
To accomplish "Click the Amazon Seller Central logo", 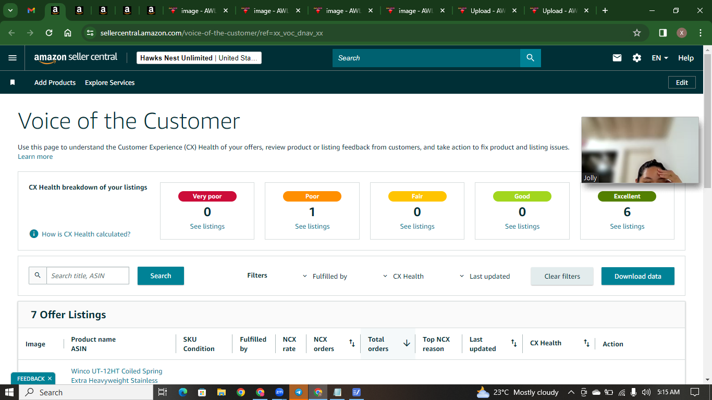I will [76, 58].
